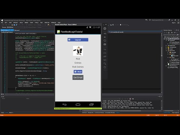Switch to Team Explorer tab

point(175,112)
